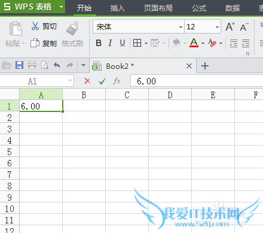Screen dimensions: 263x233
Task: Select row 10 header
Action: [x=10, y=209]
